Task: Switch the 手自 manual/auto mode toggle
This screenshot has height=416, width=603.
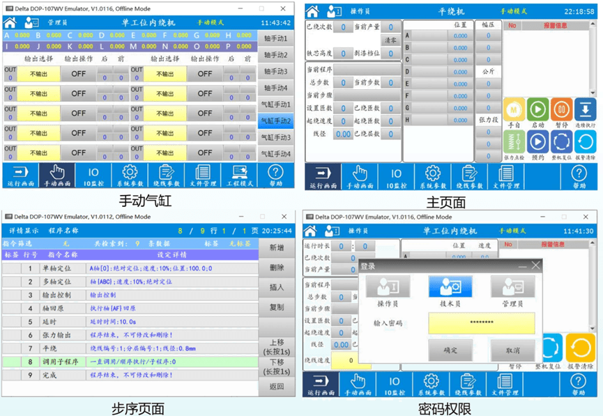Action: (x=514, y=109)
